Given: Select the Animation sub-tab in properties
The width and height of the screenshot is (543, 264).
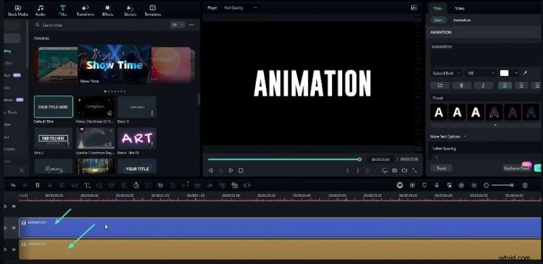Looking at the screenshot, I should click(x=462, y=20).
